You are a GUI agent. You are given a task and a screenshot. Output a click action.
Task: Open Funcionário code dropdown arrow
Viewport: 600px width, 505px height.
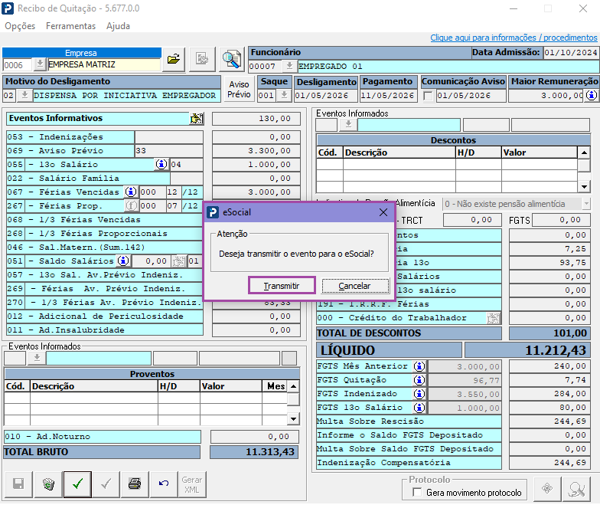[x=289, y=66]
